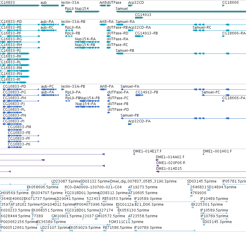Select the aub-RC transcript
This screenshot has height=232, width=246.
47,27
